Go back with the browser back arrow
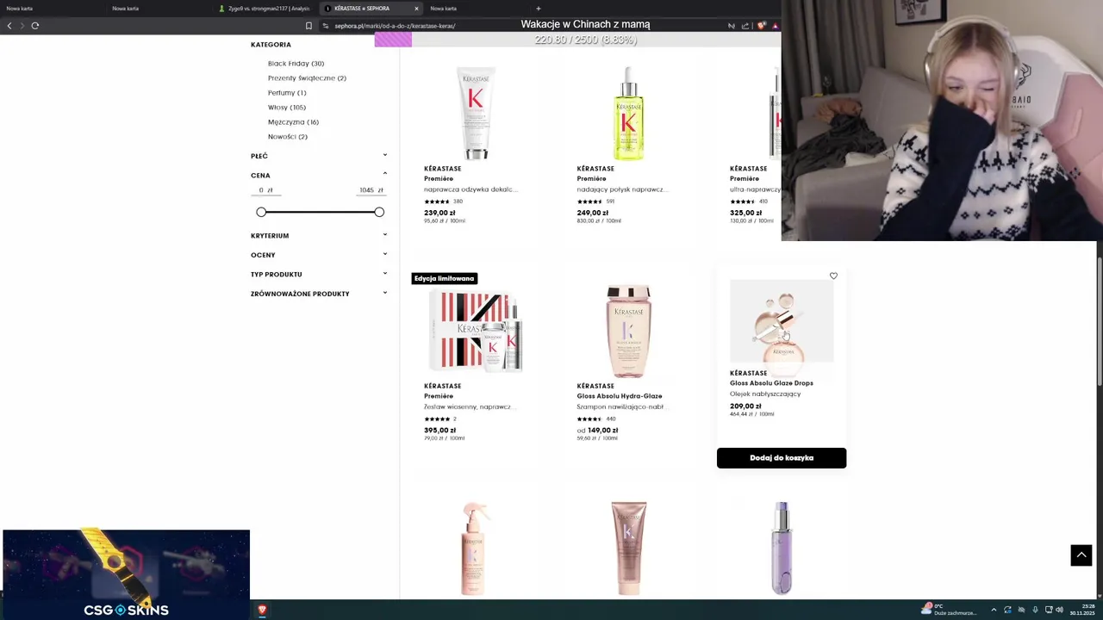Screen dimensions: 1103x620 9,26
